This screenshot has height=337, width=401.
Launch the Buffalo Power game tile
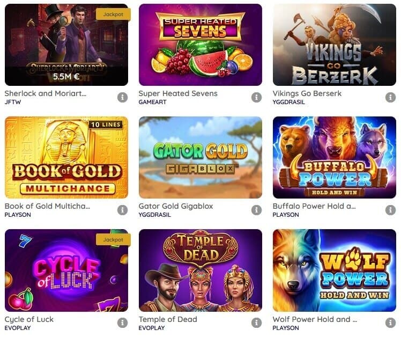tap(335, 157)
